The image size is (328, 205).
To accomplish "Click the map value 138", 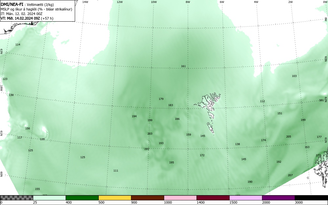I will click(237, 144).
